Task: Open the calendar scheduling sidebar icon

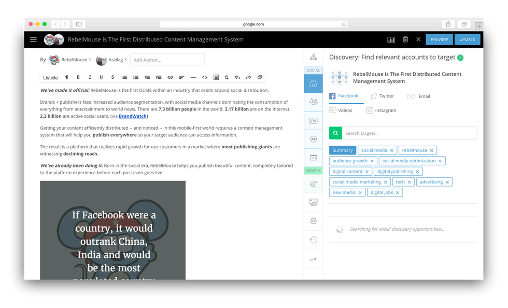Action: (313, 157)
